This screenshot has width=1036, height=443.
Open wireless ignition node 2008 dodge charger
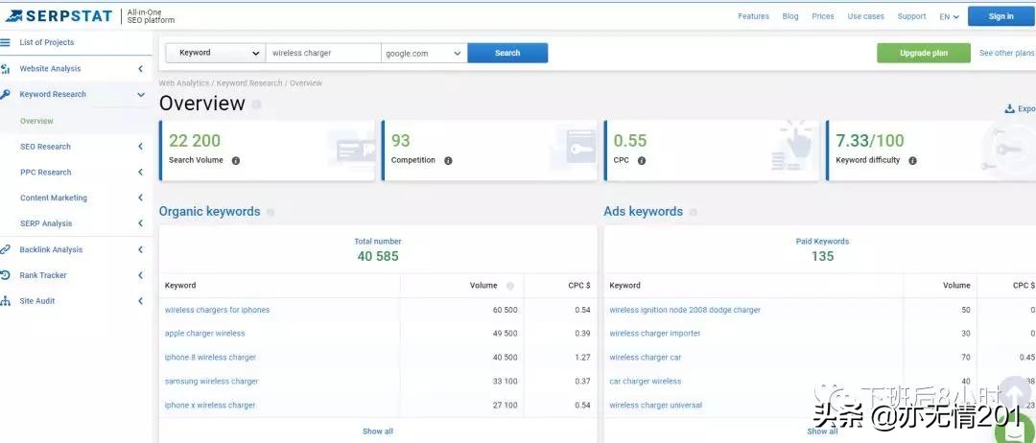(685, 310)
